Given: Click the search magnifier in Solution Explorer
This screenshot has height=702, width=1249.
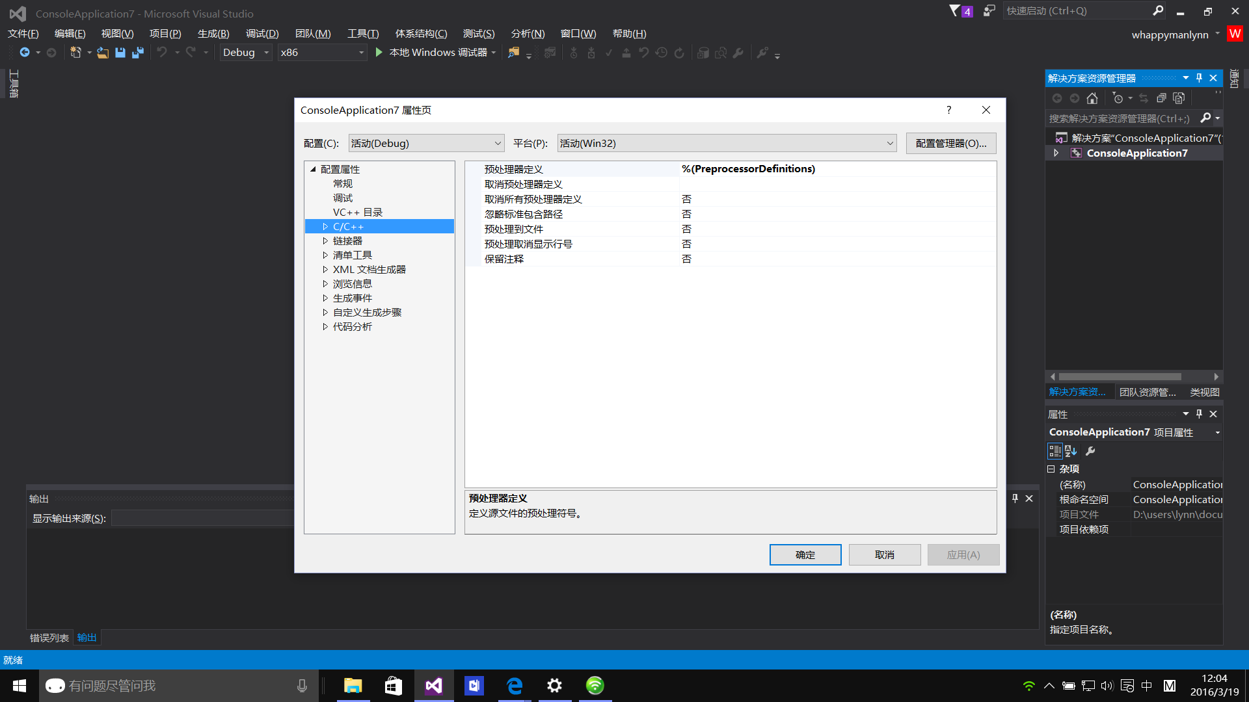Looking at the screenshot, I should click(x=1205, y=118).
